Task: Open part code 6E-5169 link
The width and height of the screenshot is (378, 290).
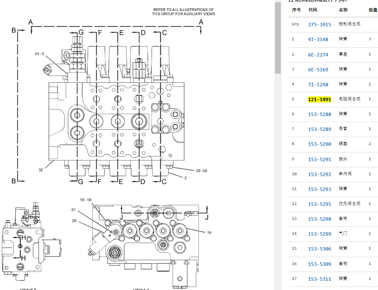Action: 318,70
